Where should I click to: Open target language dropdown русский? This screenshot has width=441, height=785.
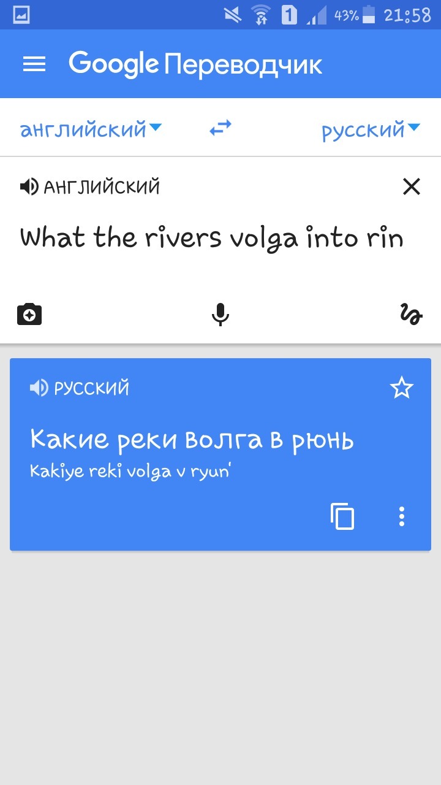(x=371, y=129)
